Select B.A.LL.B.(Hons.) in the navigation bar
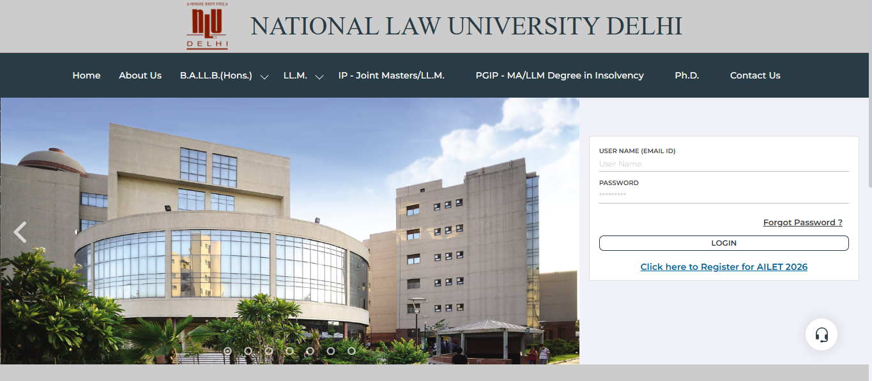 coord(216,75)
